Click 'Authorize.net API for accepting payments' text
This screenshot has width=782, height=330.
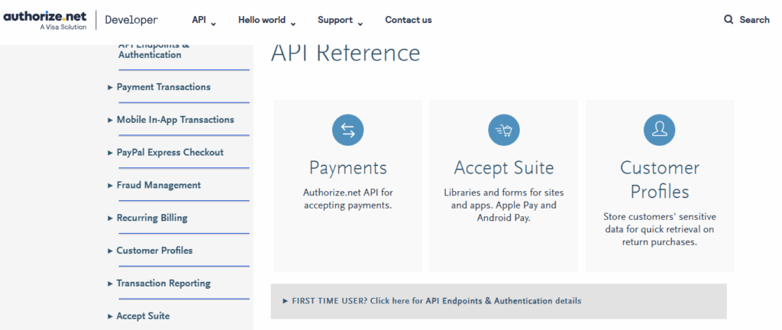point(348,199)
